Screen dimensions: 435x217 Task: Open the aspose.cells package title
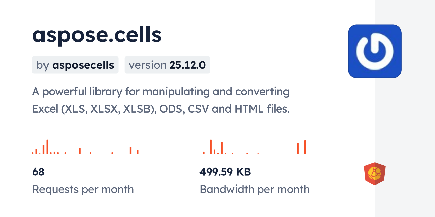[x=97, y=35]
